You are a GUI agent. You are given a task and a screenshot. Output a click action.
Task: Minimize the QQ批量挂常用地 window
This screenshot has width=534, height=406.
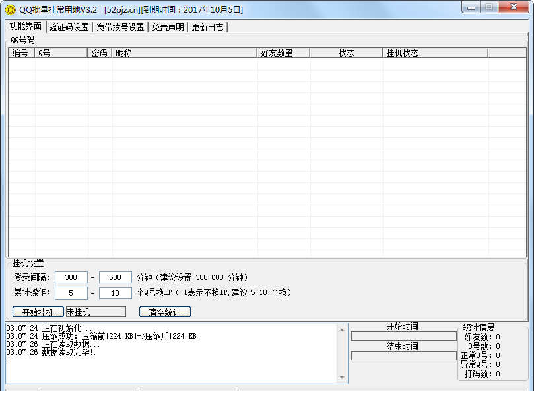click(x=471, y=7)
